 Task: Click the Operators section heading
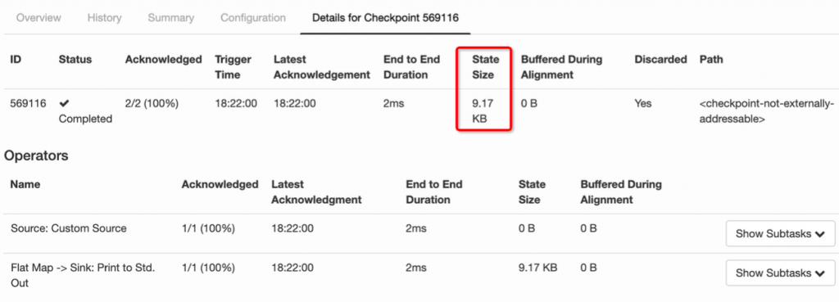pyautogui.click(x=36, y=156)
